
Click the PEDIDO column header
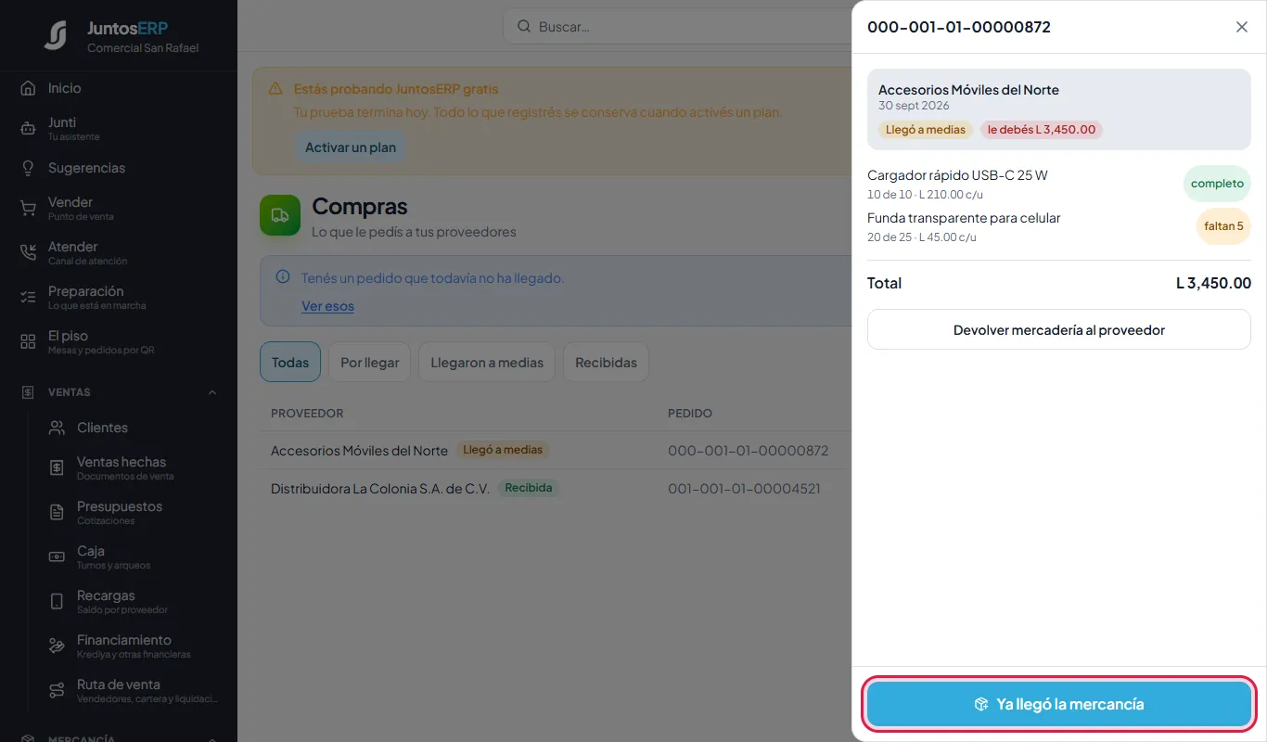690,413
